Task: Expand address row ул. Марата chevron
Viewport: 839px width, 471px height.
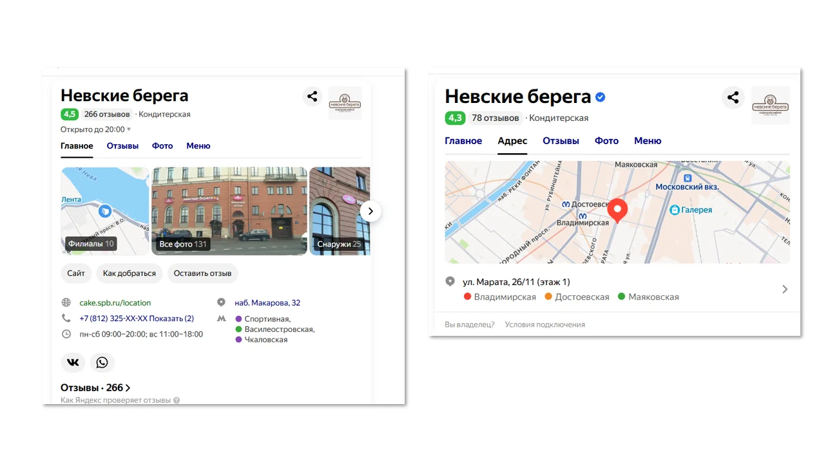Action: tap(785, 289)
